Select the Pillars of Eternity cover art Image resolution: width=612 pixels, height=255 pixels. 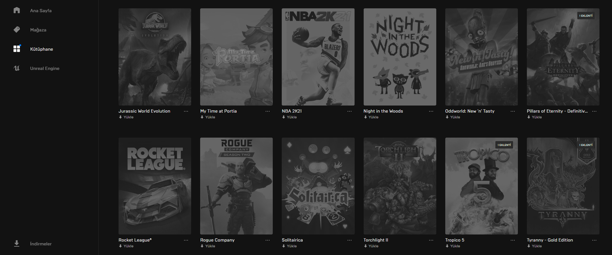(563, 57)
